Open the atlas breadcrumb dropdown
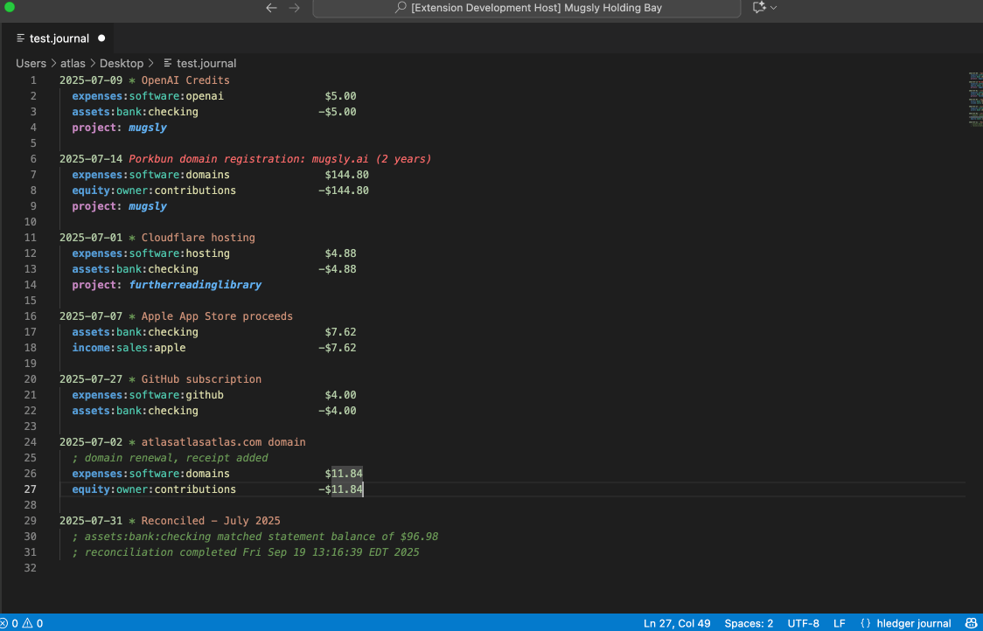 pos(73,63)
